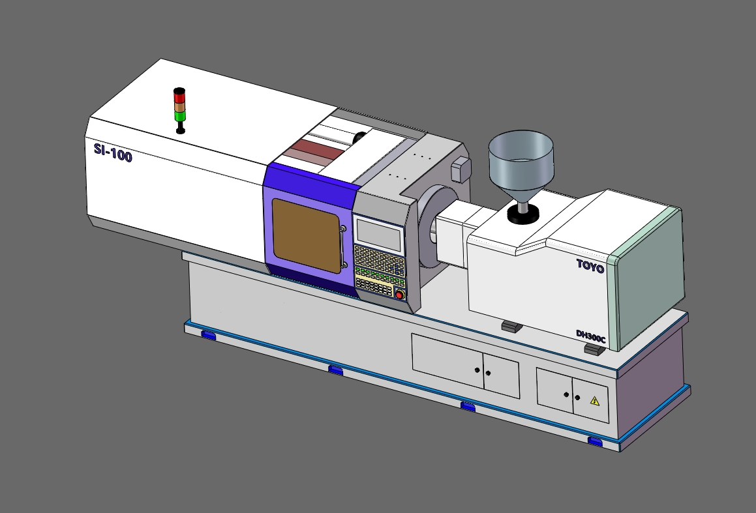Click the TOYO logo text
Viewport: 756px width, 513px height.
tap(590, 266)
